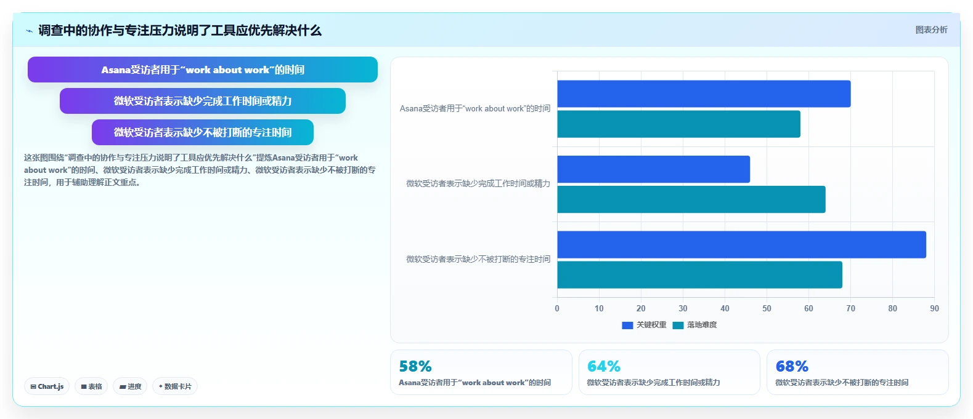The image size is (973, 419).
Task: Click the 数据卡片 tag chip
Action: coord(175,386)
